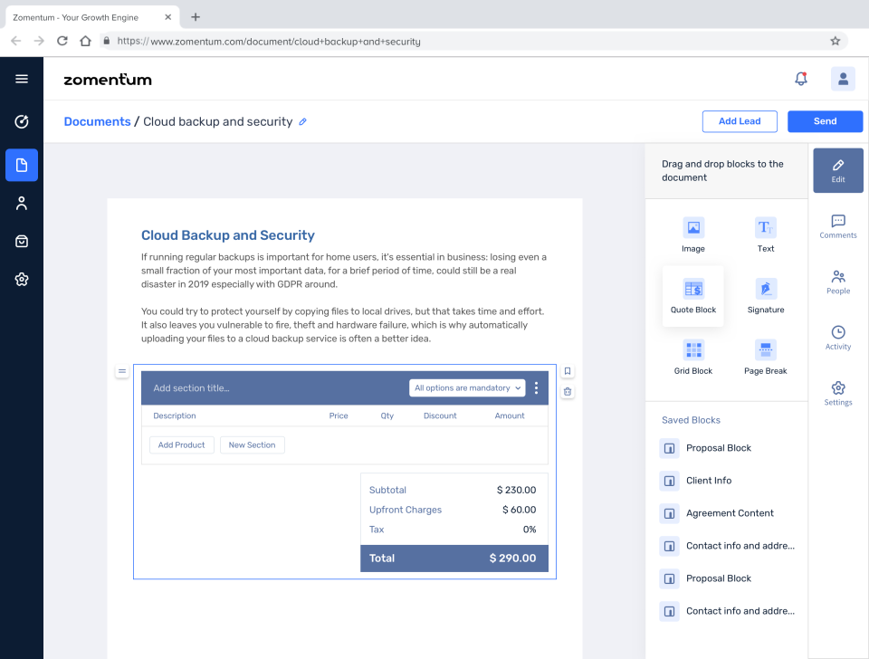Open the hamburger menu in sidebar
This screenshot has width=869, height=659.
pyautogui.click(x=22, y=79)
